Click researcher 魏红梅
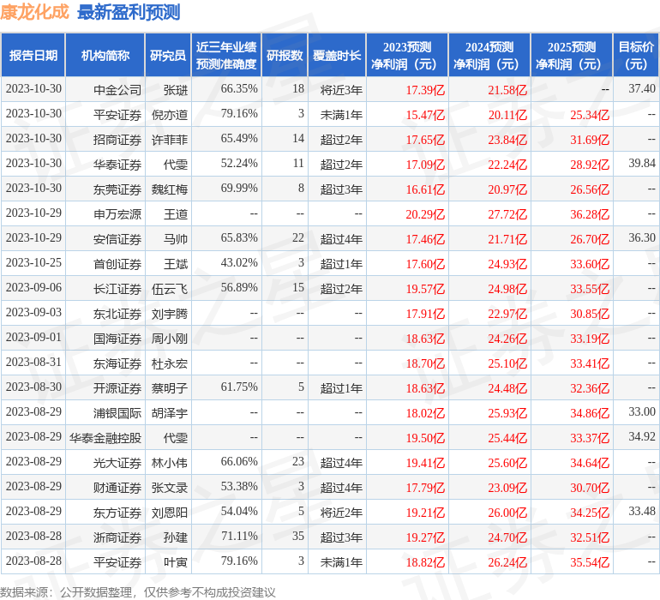660x600 pixels. pyautogui.click(x=169, y=189)
